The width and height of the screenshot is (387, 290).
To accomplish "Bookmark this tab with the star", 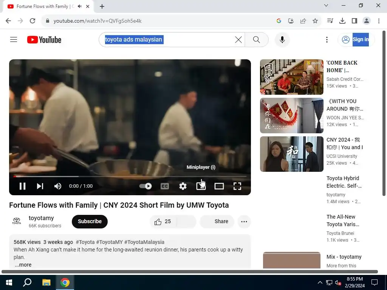I will [315, 21].
